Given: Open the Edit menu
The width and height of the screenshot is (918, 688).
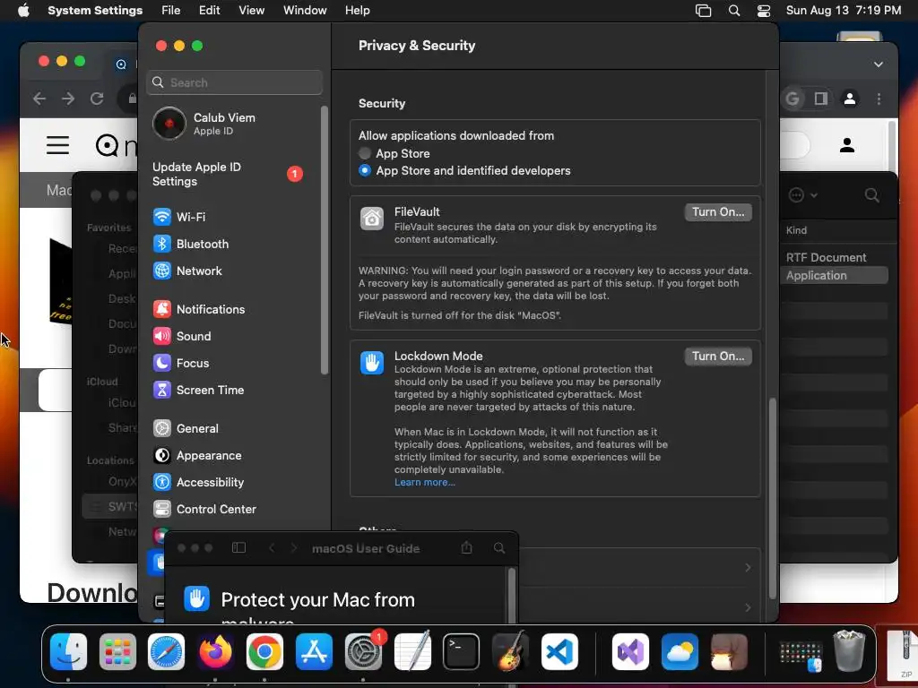Looking at the screenshot, I should [x=209, y=11].
